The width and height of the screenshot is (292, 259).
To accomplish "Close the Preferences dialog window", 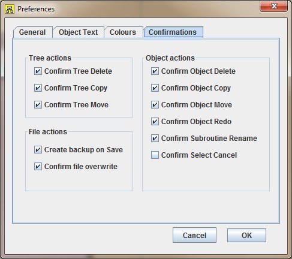I will [273, 6].
